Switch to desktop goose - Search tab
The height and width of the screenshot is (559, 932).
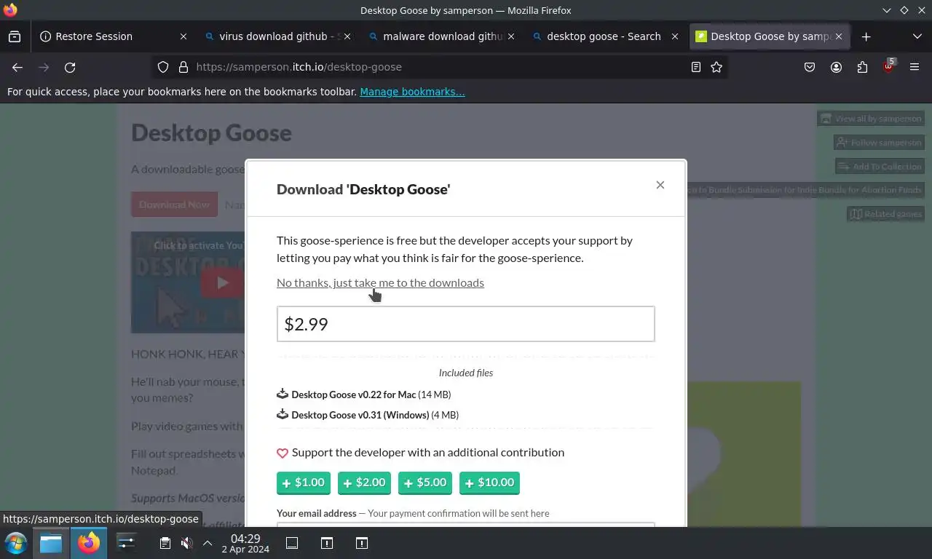point(604,36)
